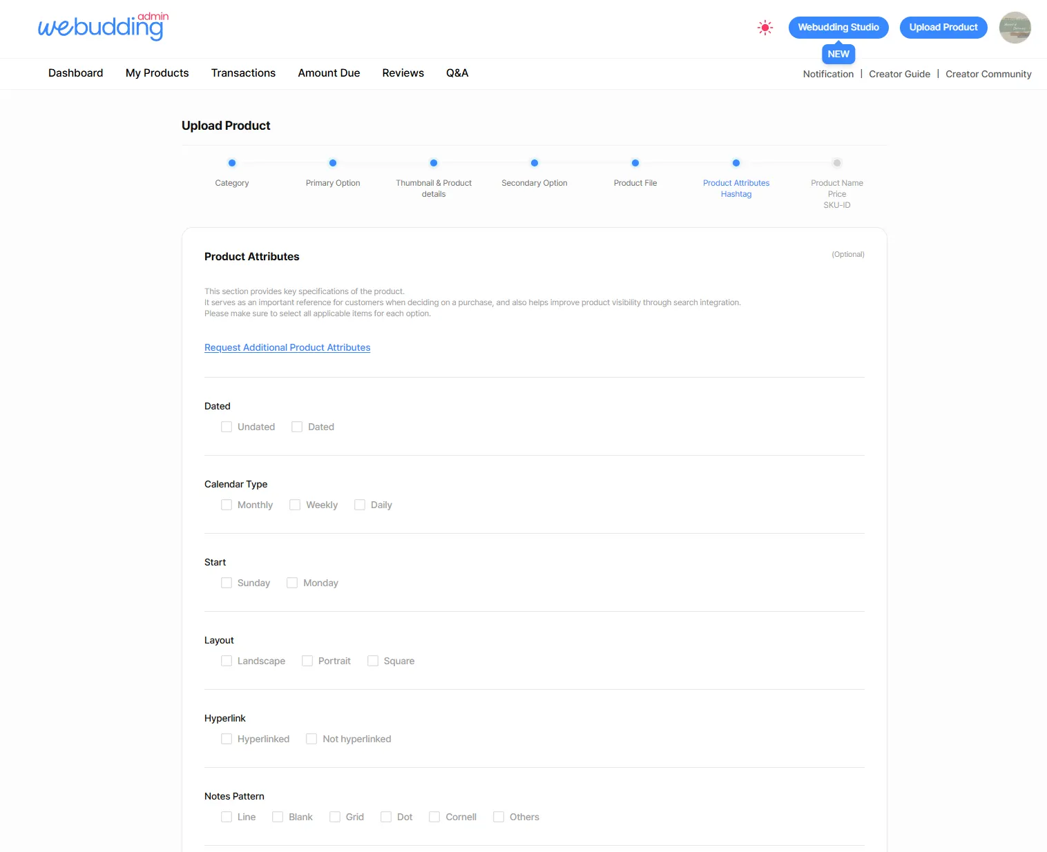The image size is (1047, 852).
Task: Launch Webudding Studio
Action: [838, 28]
